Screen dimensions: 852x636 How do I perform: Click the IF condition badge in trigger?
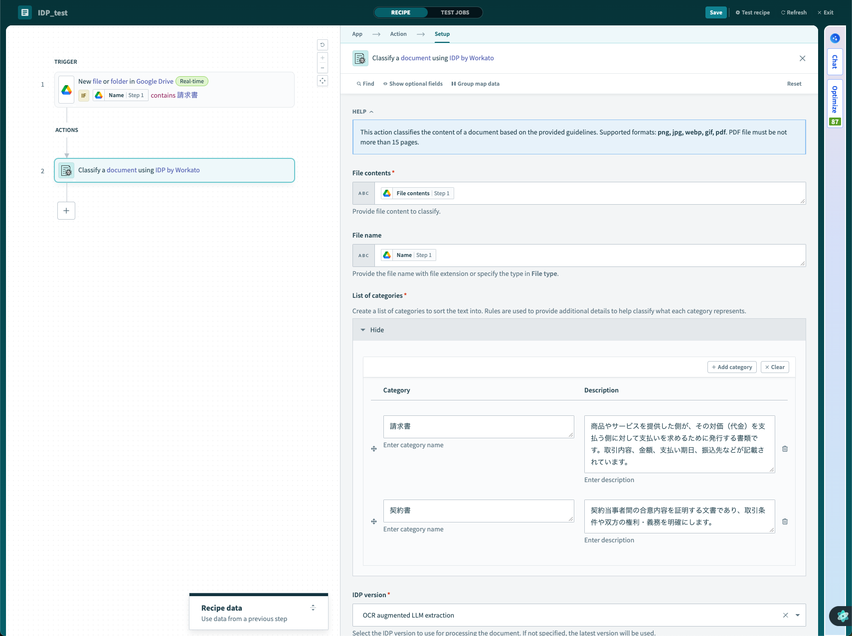click(84, 96)
